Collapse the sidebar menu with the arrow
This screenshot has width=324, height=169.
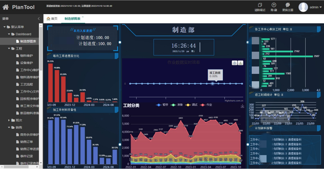(x=39, y=19)
